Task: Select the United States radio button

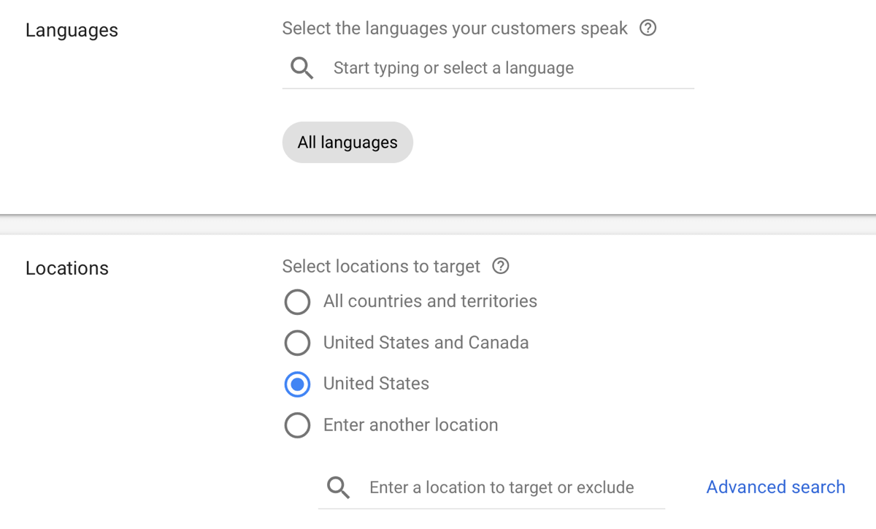Action: point(297,384)
